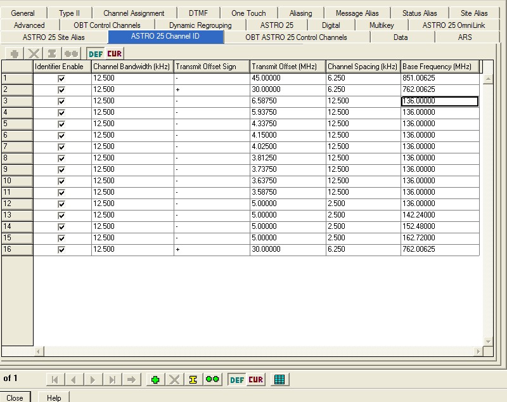Click Base Frequency cell 162.72000
This screenshot has height=402, width=507.
pyautogui.click(x=440, y=238)
